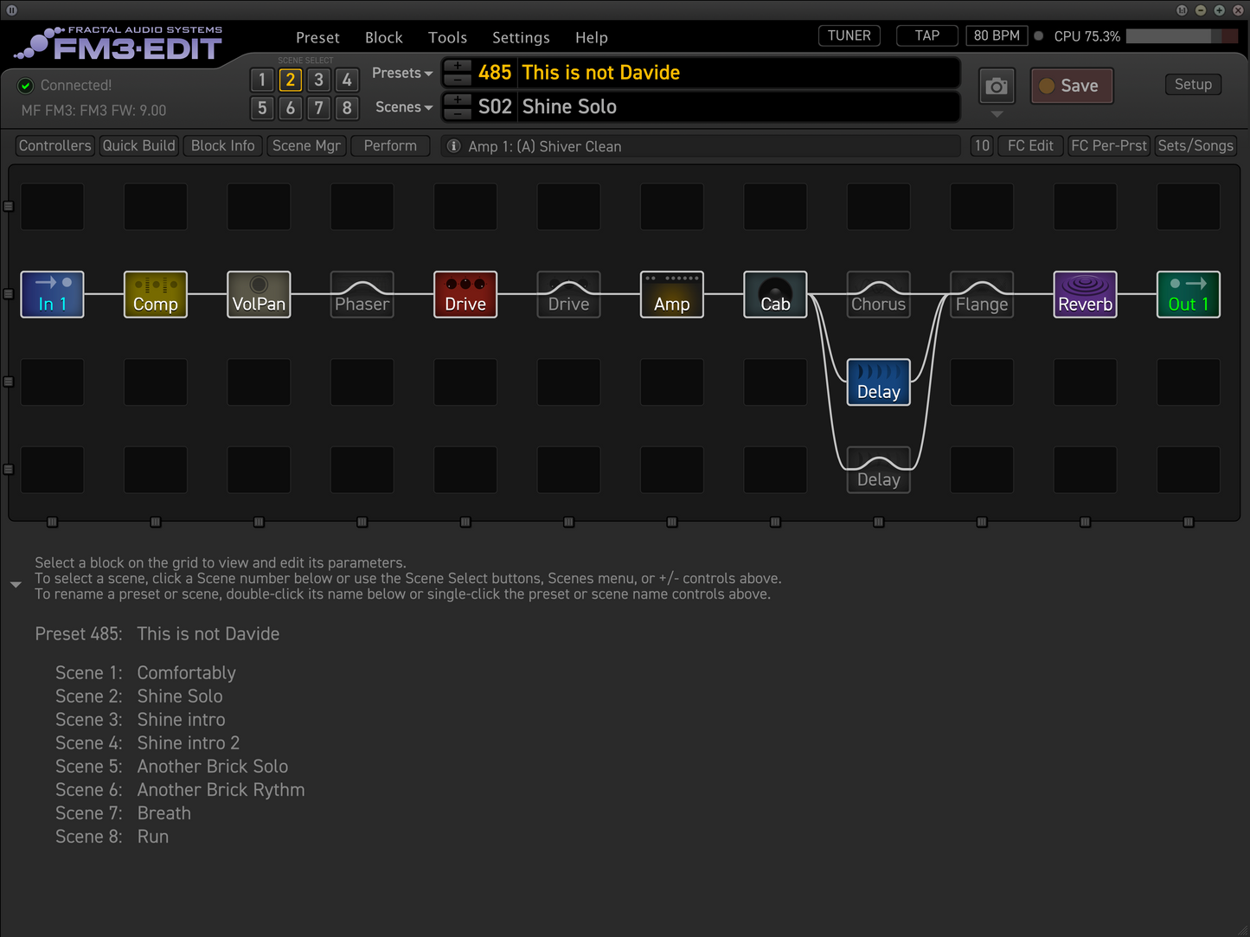Open the Scenes dropdown menu
Screen dimensions: 1250x937
click(x=403, y=107)
